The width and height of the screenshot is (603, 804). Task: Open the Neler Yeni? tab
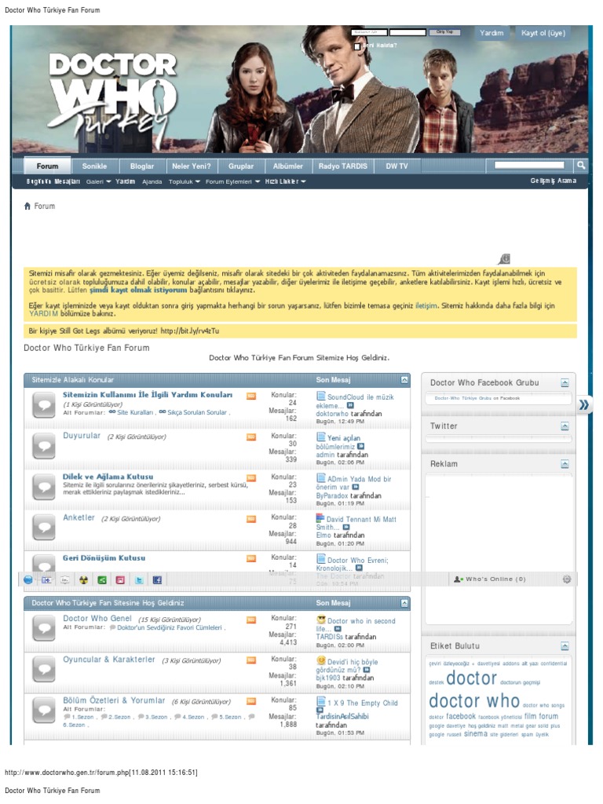(192, 166)
